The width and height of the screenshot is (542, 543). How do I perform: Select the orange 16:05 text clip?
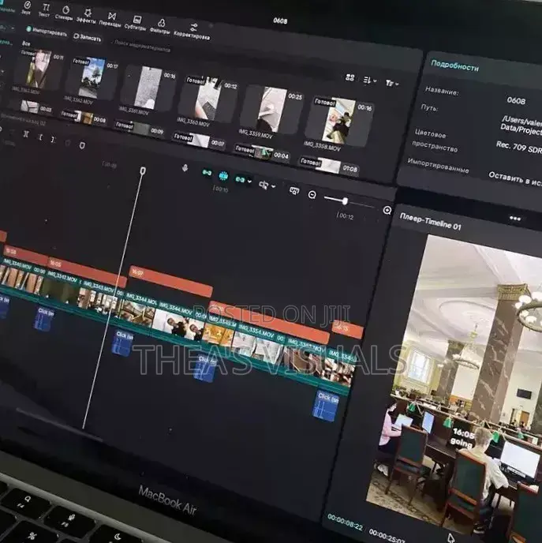point(87,272)
